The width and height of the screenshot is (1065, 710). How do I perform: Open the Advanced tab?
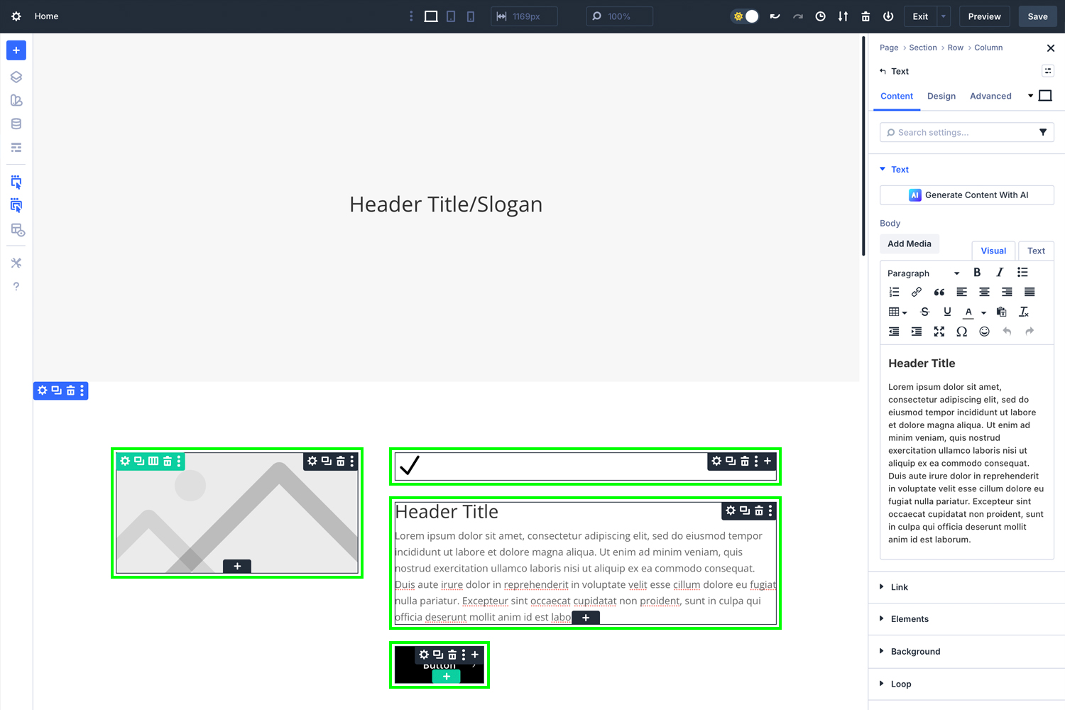[x=990, y=96]
